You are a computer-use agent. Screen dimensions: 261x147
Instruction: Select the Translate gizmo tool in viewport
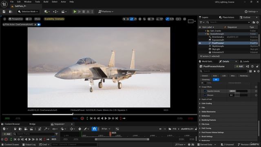(128, 19)
